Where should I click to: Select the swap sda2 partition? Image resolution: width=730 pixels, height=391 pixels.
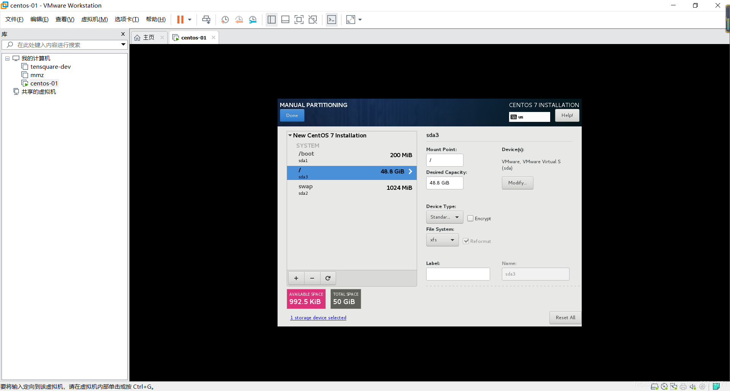pos(352,189)
